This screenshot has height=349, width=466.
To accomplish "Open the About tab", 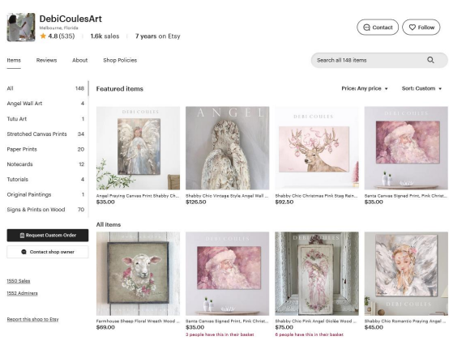I will pos(80,60).
